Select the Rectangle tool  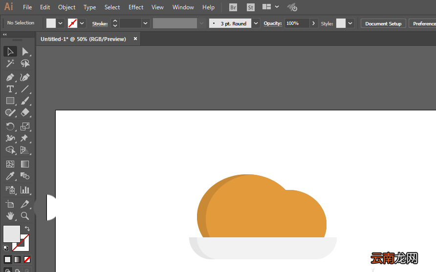tap(10, 101)
